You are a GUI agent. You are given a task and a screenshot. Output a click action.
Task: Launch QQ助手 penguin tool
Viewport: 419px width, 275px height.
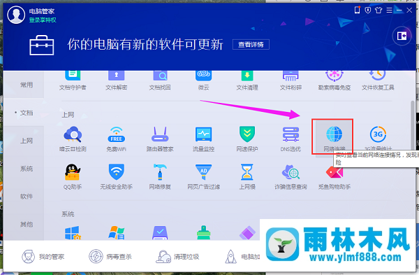click(x=73, y=177)
